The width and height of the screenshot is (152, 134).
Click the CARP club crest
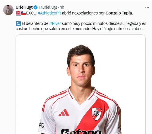[96, 114]
